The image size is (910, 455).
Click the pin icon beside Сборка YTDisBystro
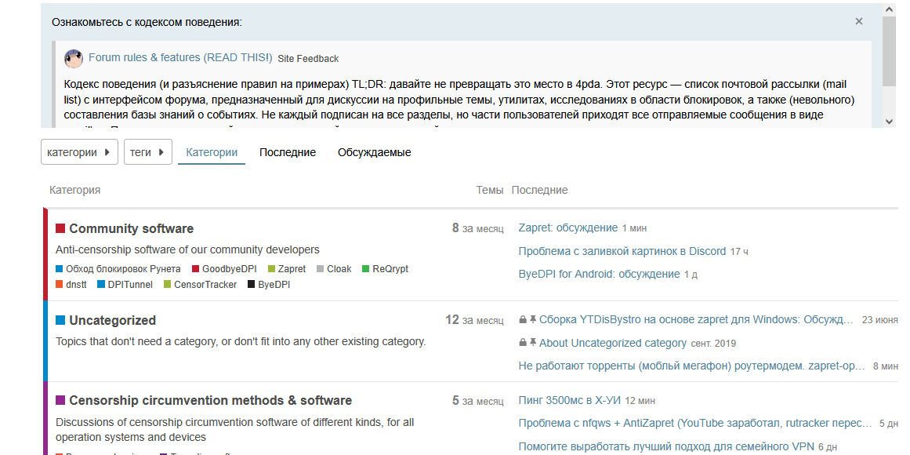(533, 320)
